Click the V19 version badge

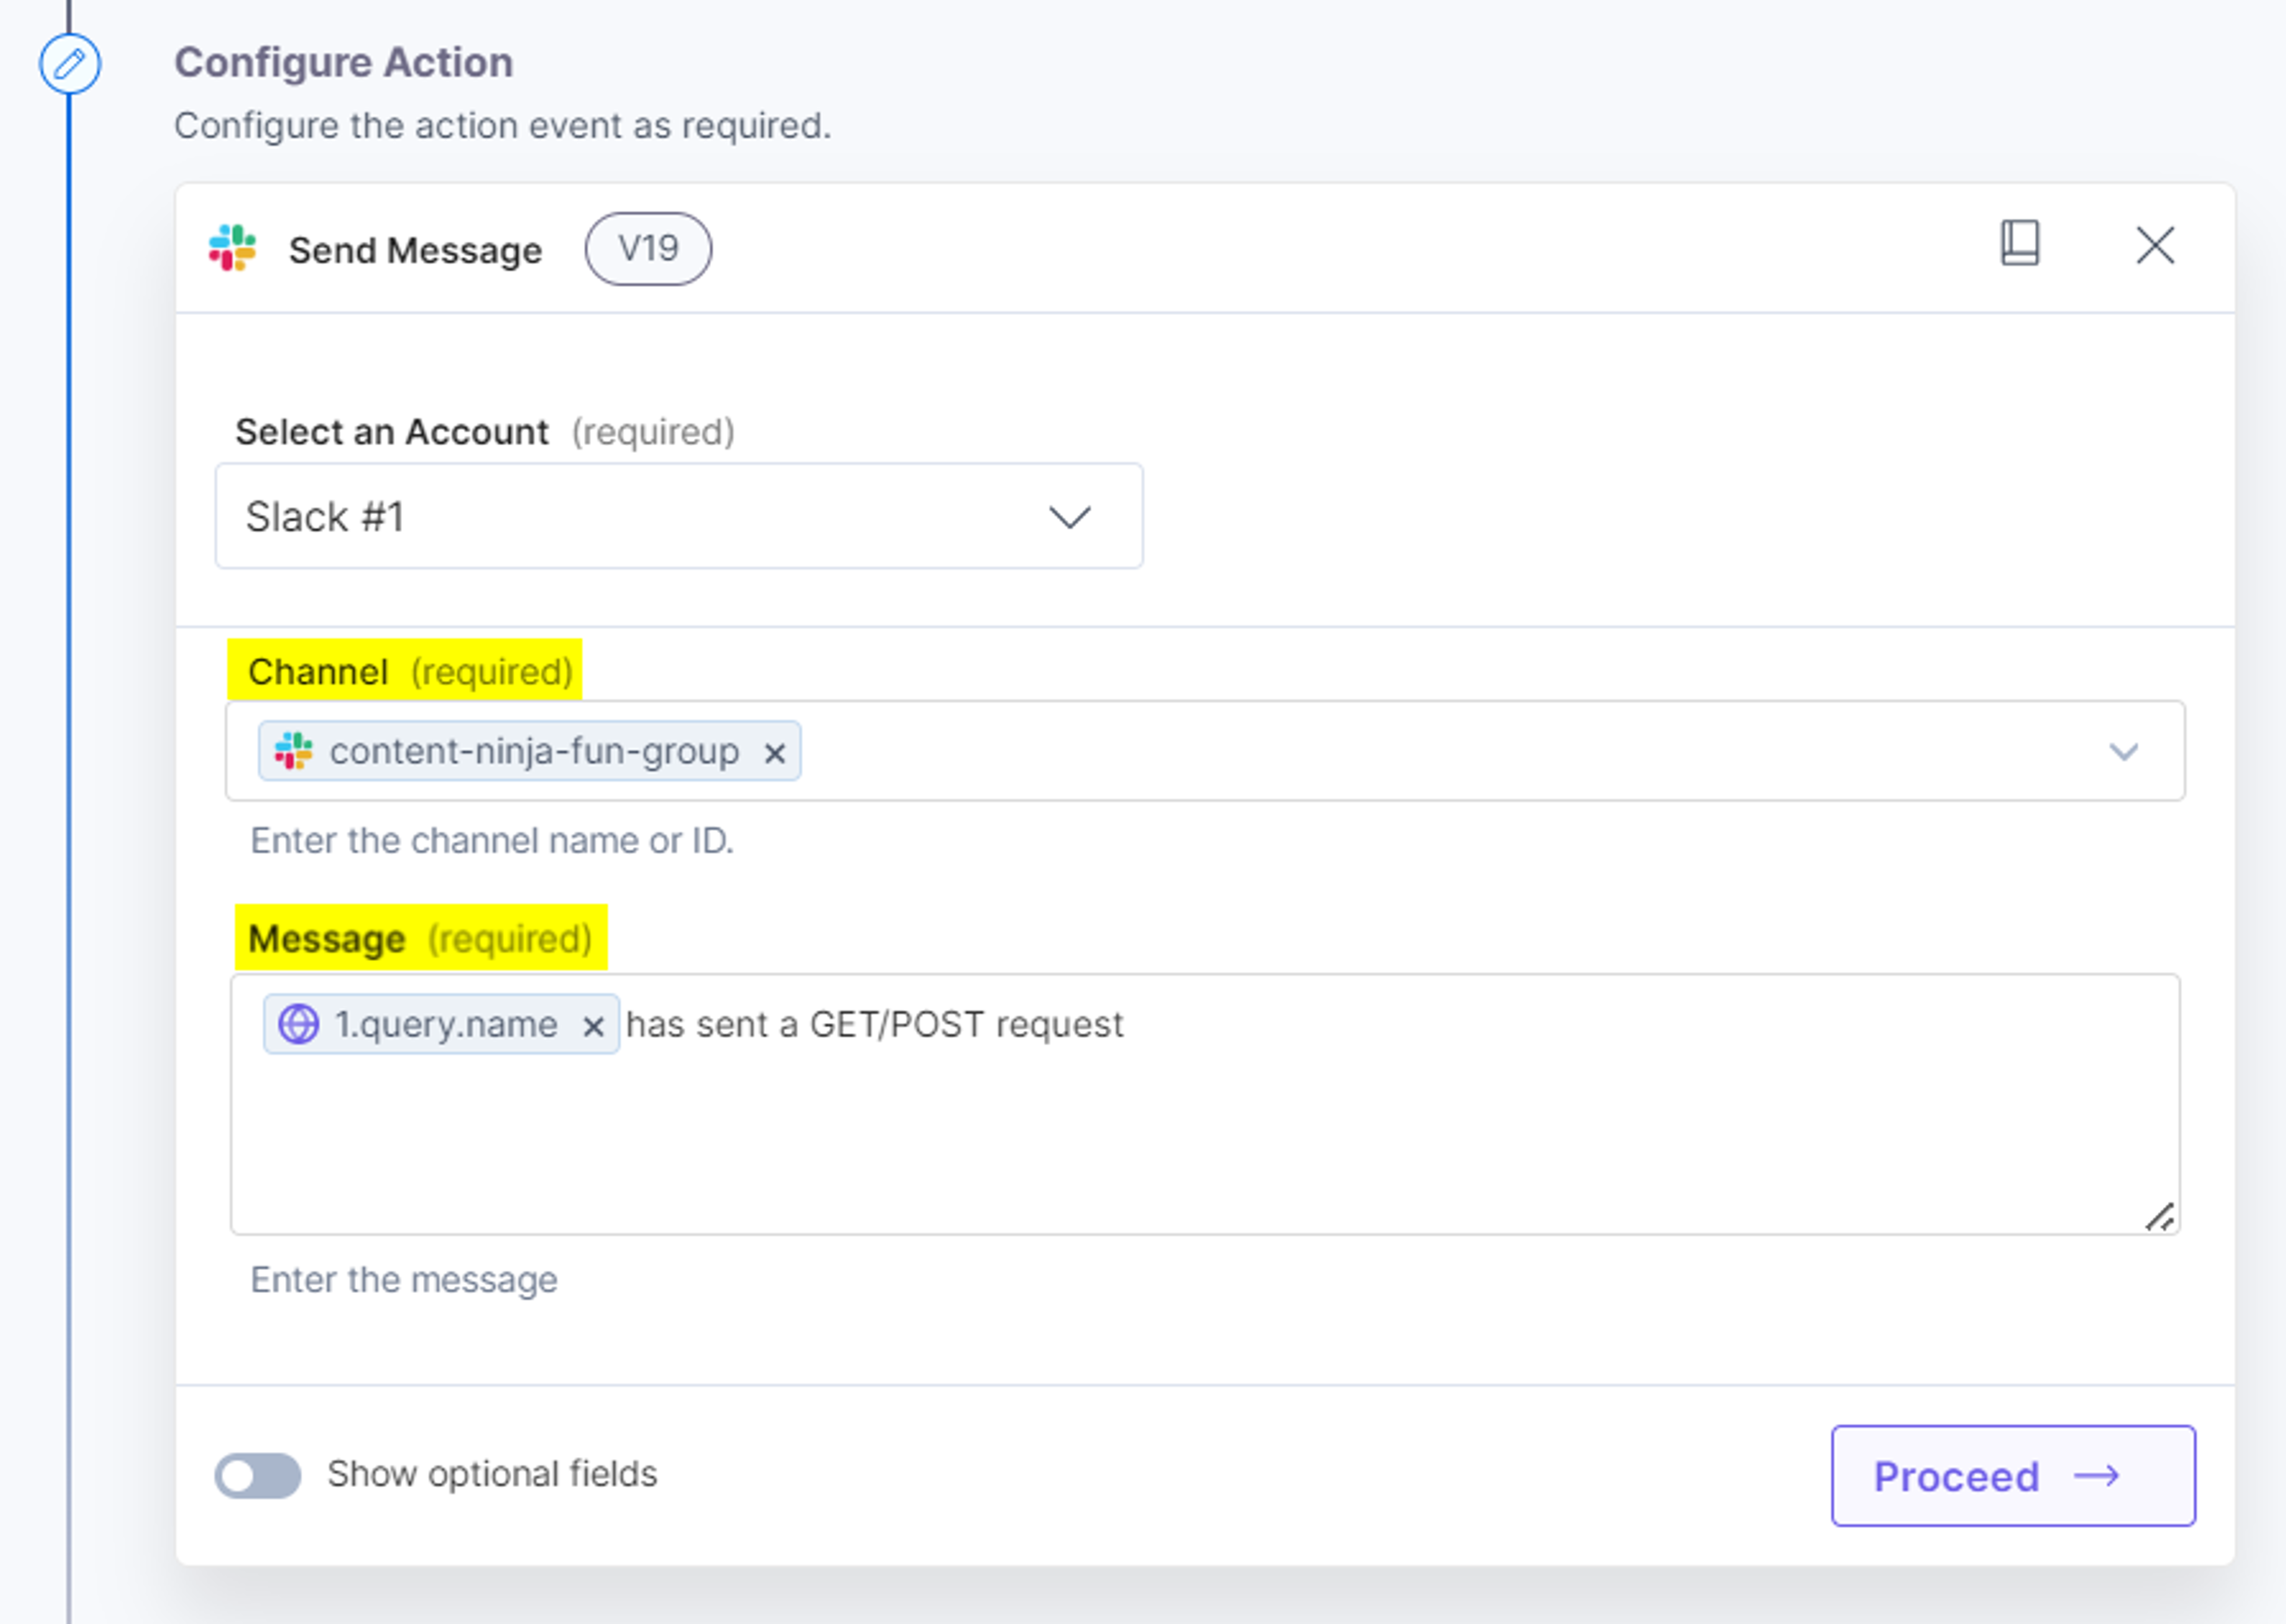(x=648, y=248)
